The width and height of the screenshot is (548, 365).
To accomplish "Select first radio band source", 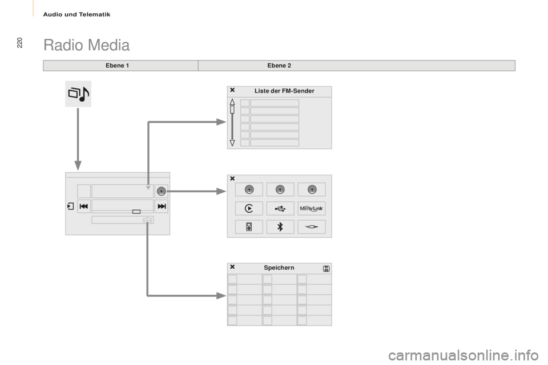I will [249, 189].
